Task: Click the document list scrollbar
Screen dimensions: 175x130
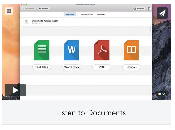Action: (151, 28)
